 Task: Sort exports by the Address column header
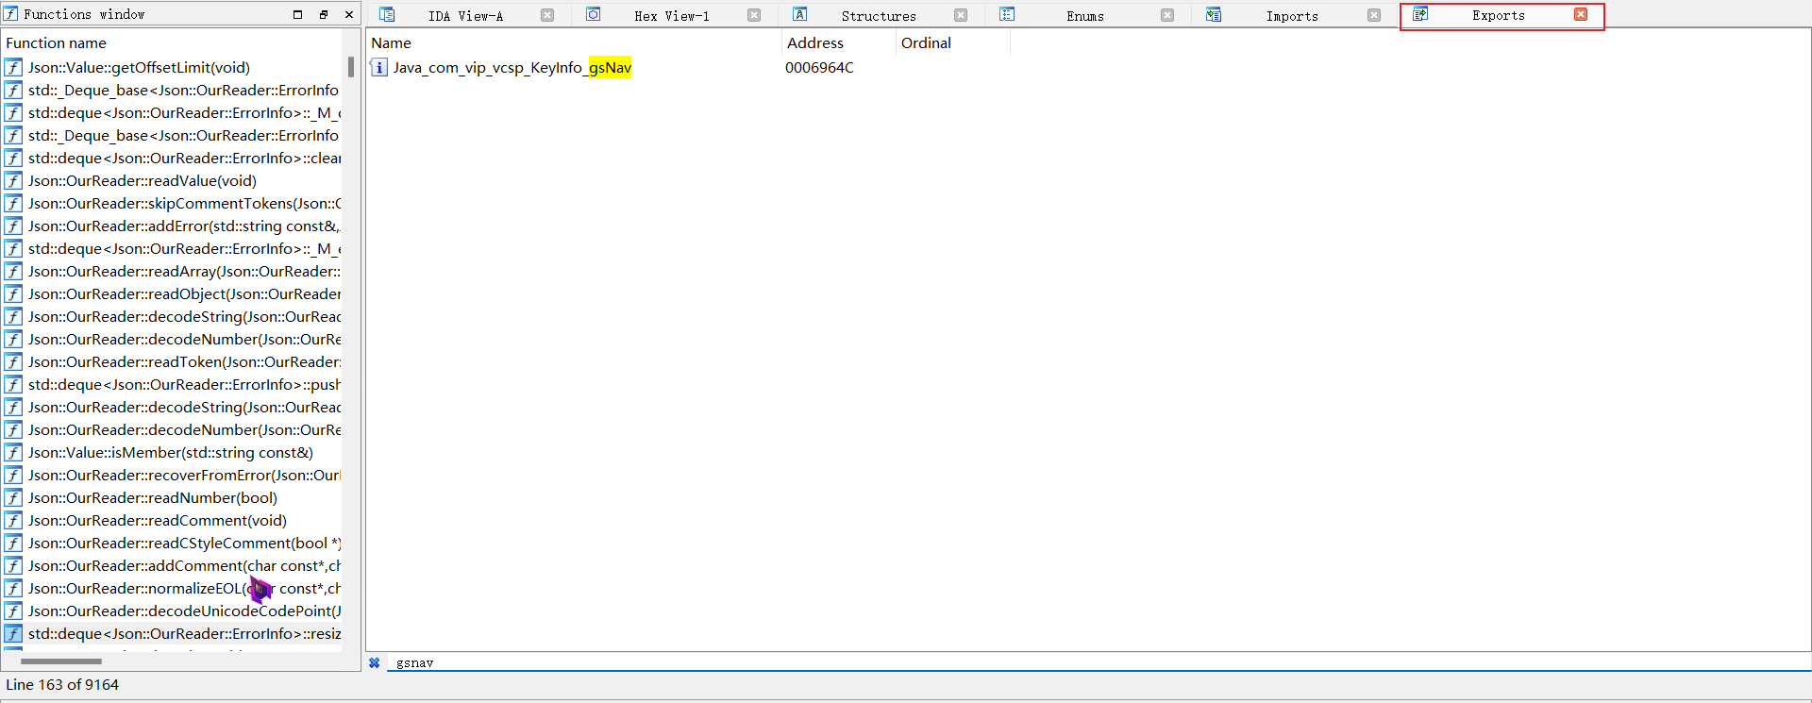tap(839, 42)
